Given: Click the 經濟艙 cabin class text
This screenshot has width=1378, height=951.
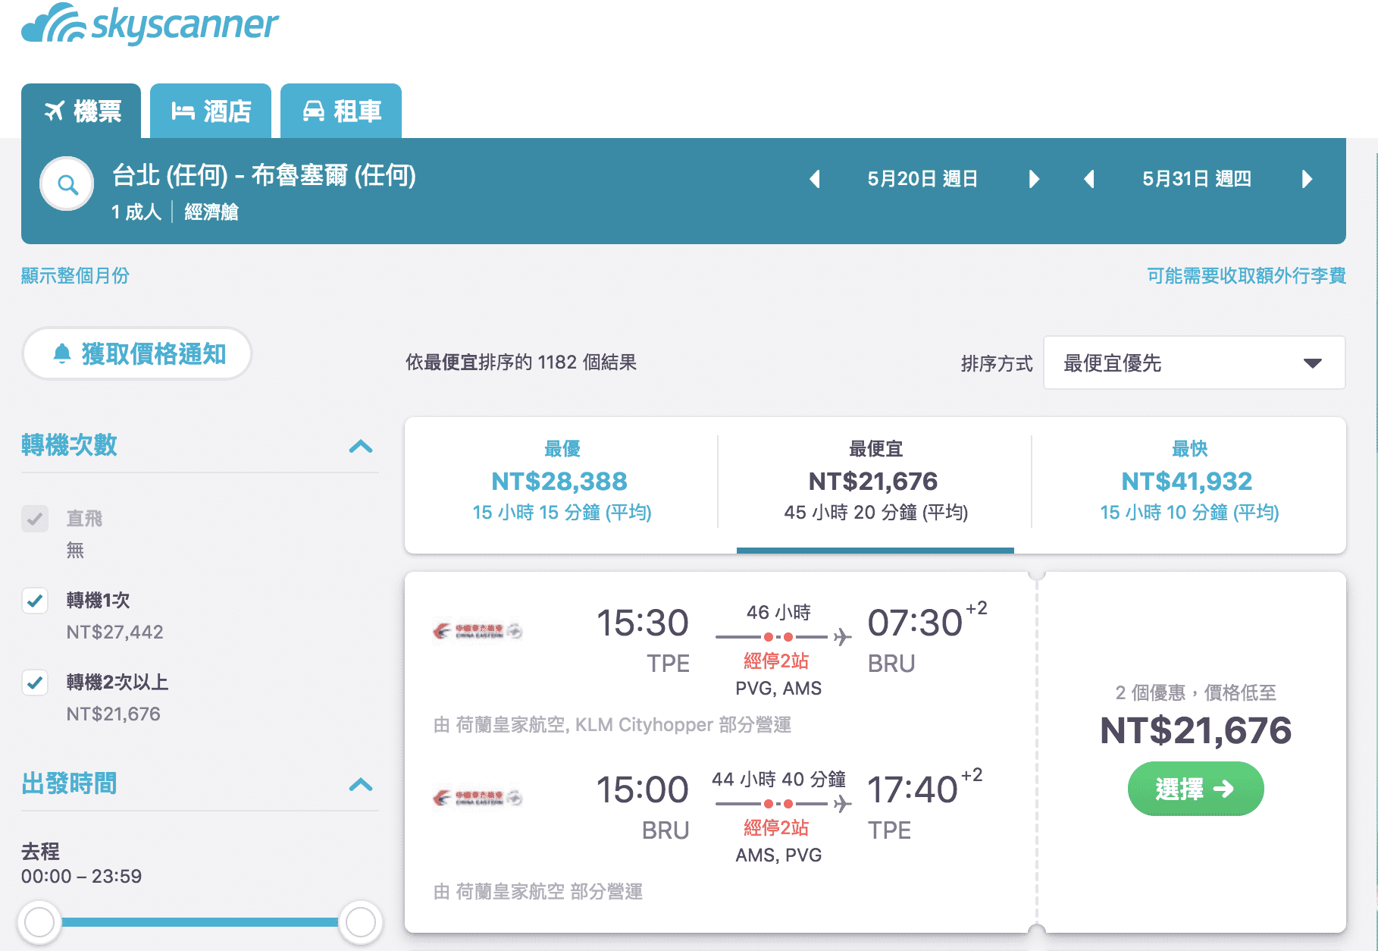Looking at the screenshot, I should coord(211,212).
